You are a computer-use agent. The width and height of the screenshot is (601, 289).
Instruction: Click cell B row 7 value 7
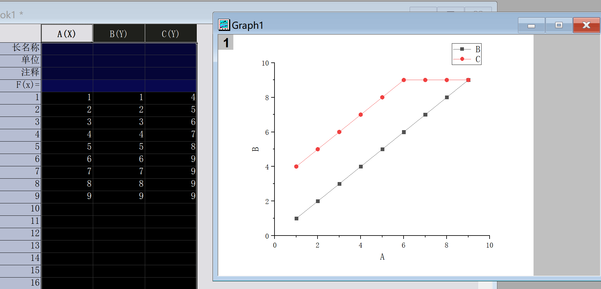coord(119,172)
